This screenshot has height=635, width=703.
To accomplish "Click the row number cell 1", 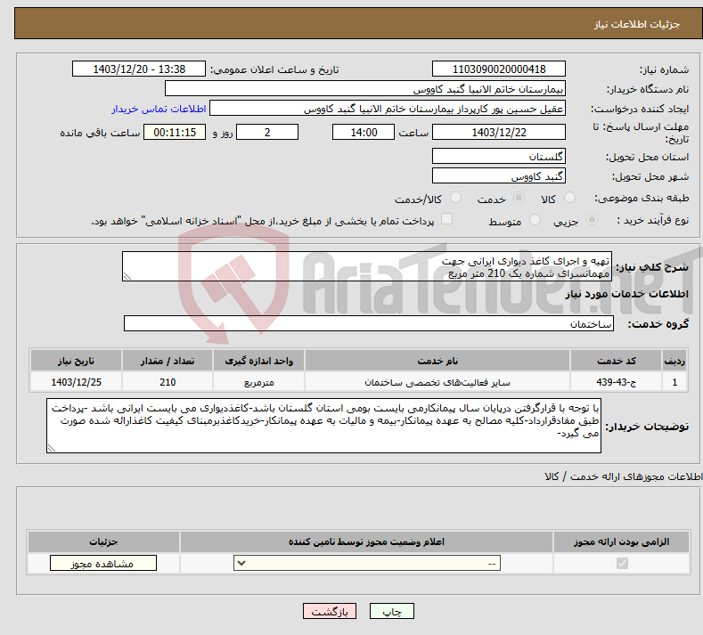I will (x=674, y=382).
